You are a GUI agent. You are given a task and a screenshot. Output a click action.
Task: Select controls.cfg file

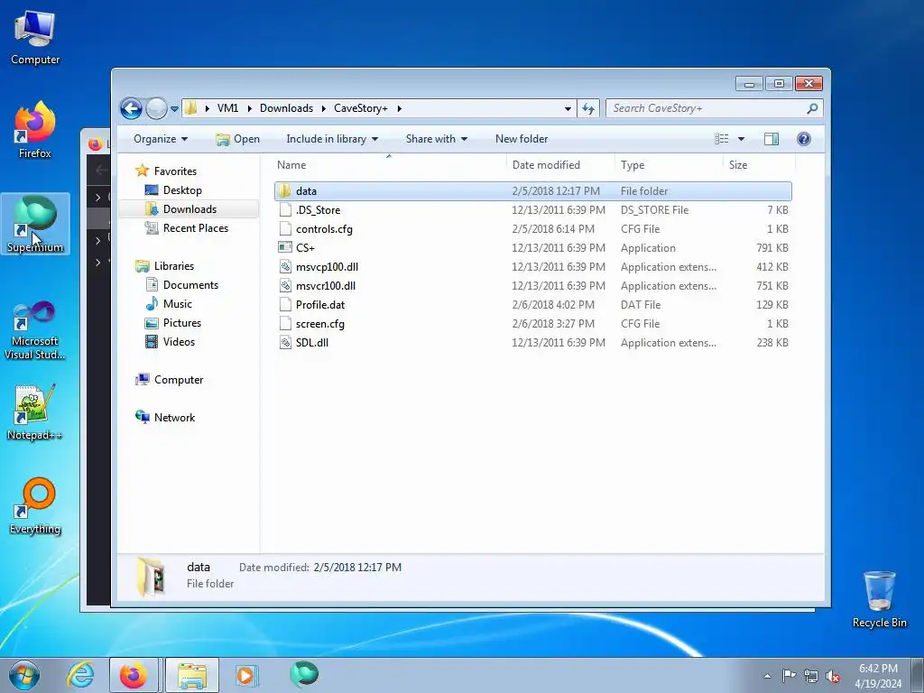tap(324, 229)
